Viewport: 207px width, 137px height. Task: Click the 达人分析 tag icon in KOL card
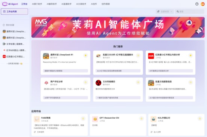152,132
